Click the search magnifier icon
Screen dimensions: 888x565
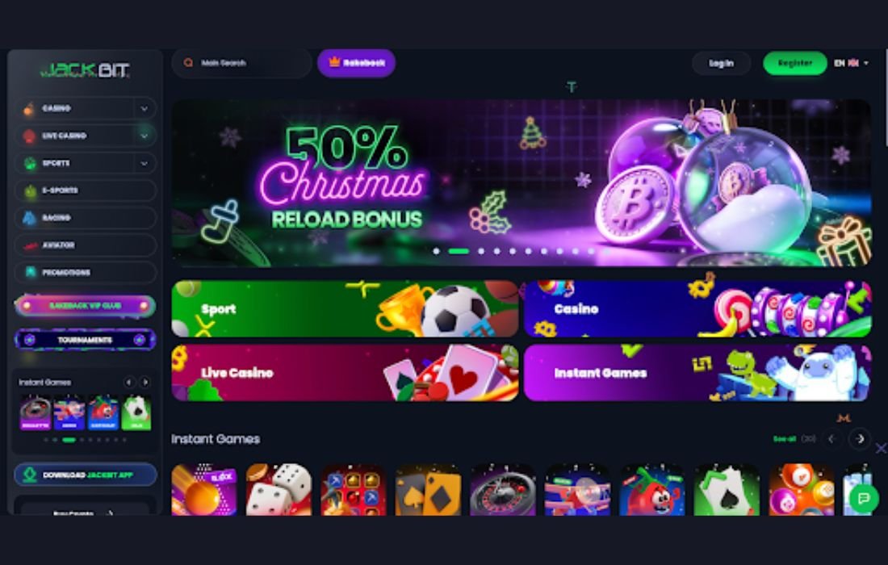coord(189,63)
